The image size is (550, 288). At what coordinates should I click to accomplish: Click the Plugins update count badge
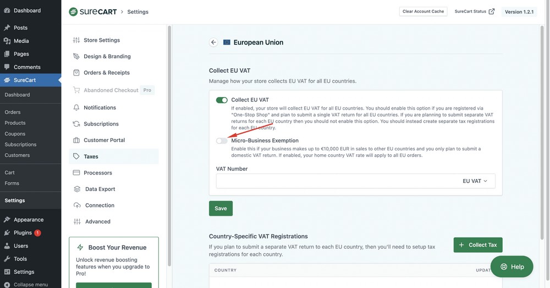tap(37, 233)
